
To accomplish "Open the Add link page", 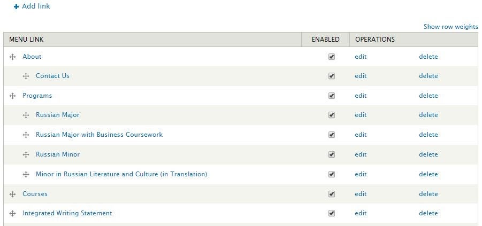I will point(36,6).
